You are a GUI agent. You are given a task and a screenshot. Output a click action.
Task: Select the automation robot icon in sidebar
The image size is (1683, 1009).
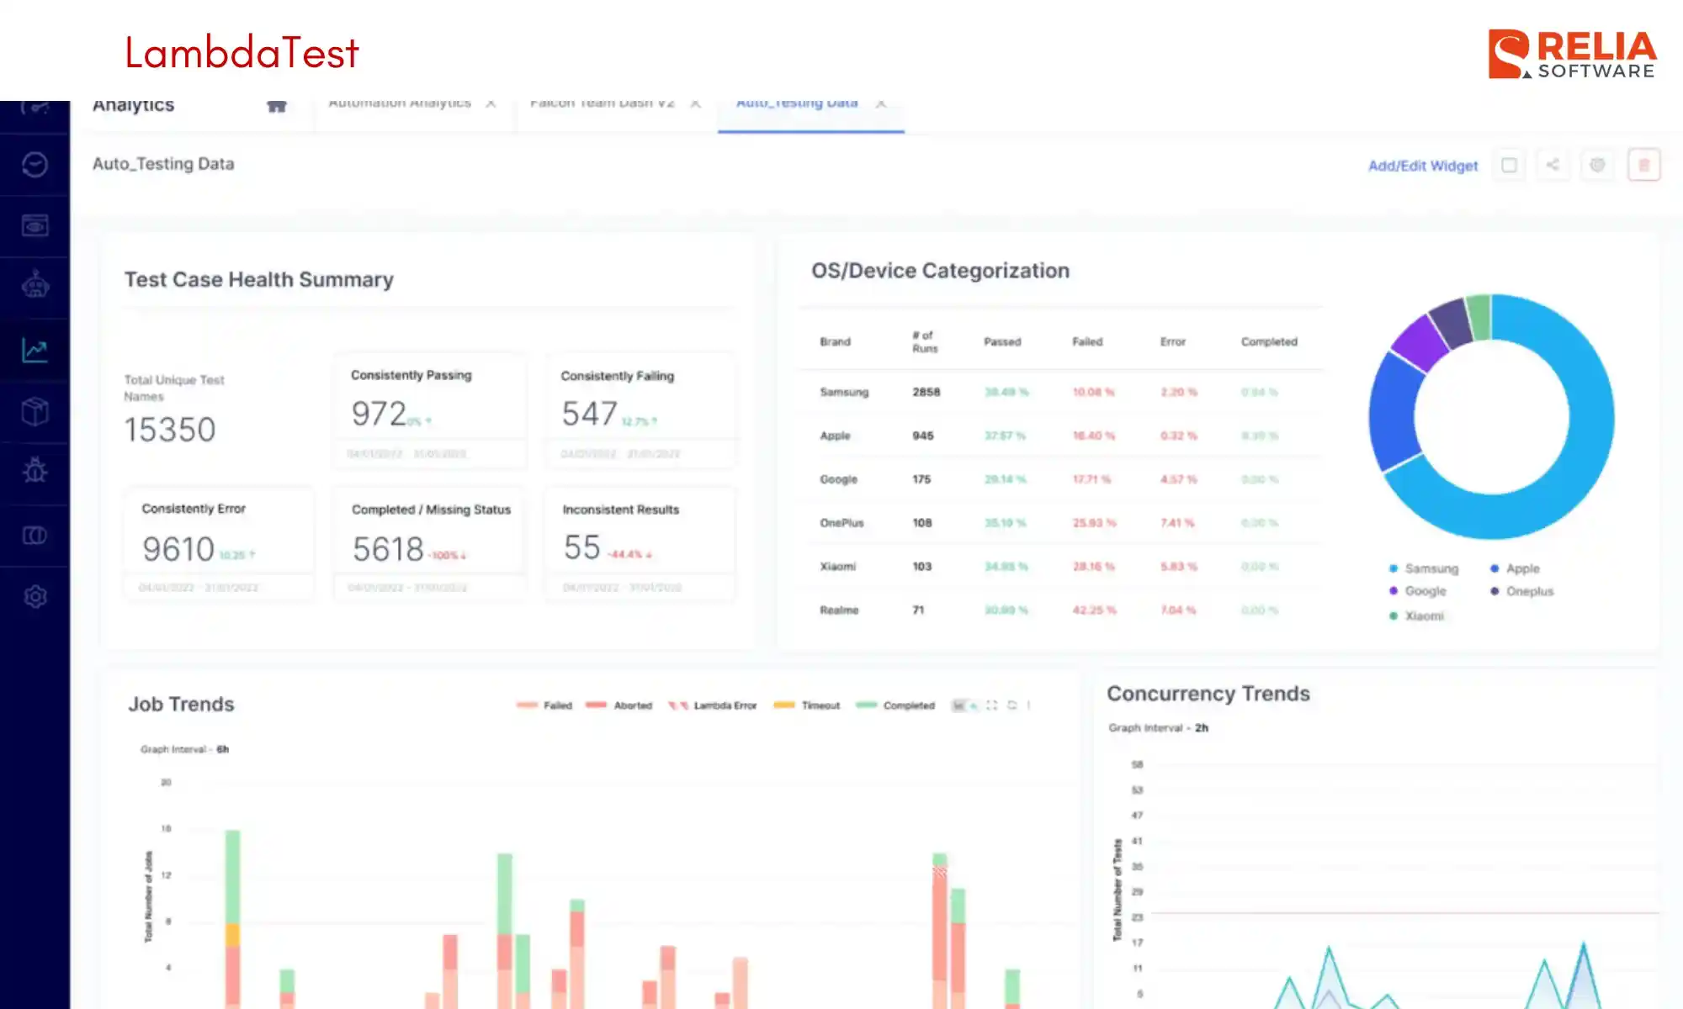click(35, 286)
